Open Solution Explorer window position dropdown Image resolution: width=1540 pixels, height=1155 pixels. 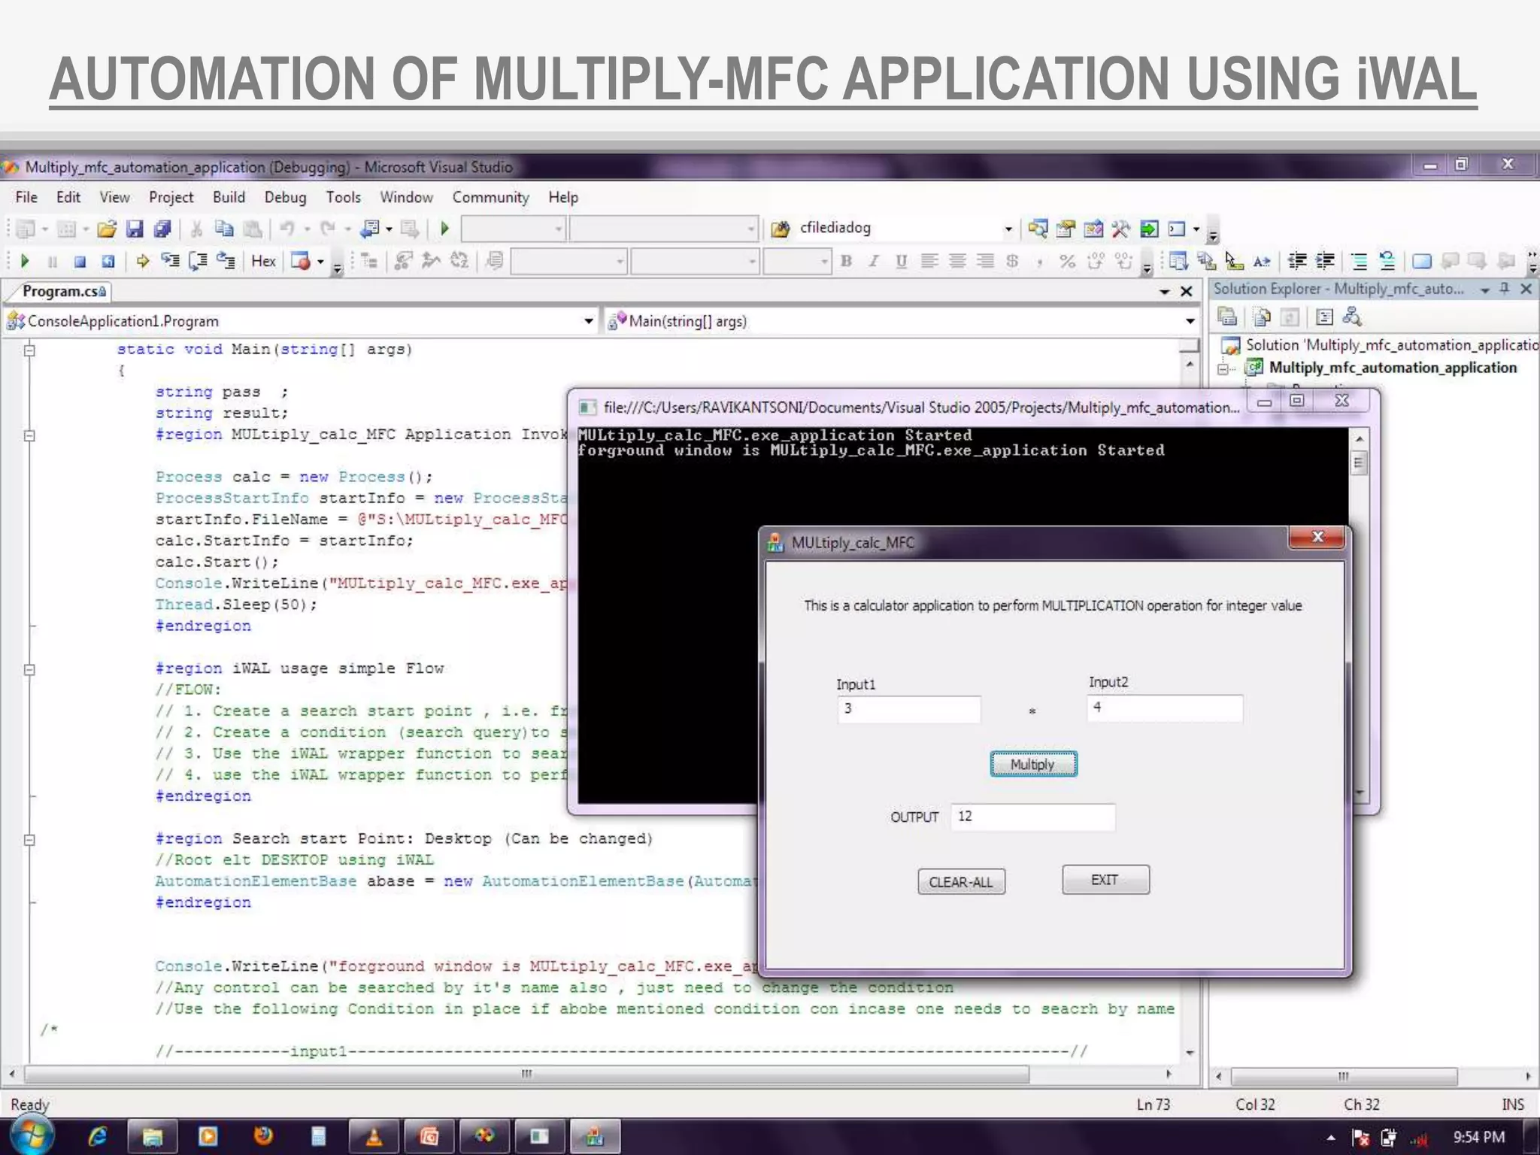1484,290
